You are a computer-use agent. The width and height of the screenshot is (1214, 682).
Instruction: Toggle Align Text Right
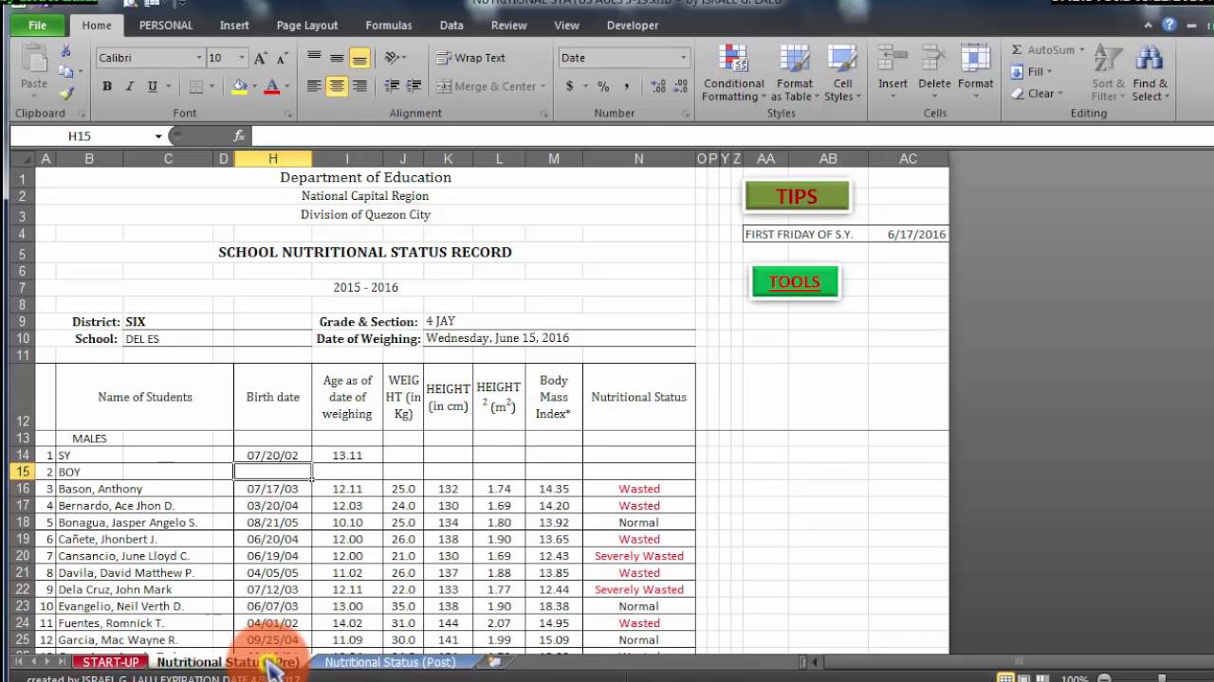pyautogui.click(x=359, y=86)
